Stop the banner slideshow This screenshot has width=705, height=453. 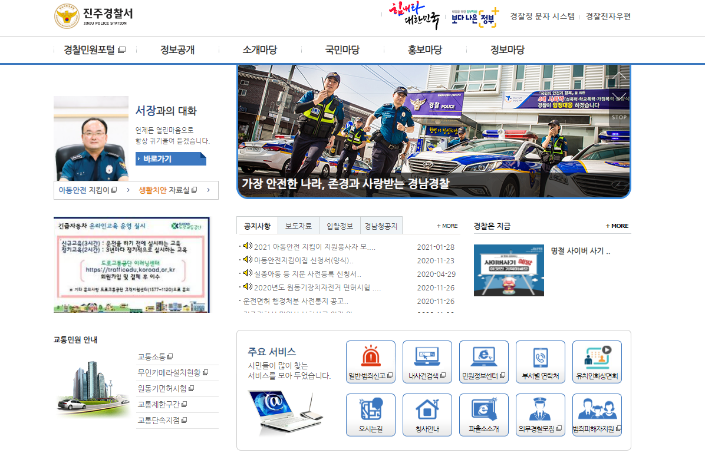tap(619, 117)
